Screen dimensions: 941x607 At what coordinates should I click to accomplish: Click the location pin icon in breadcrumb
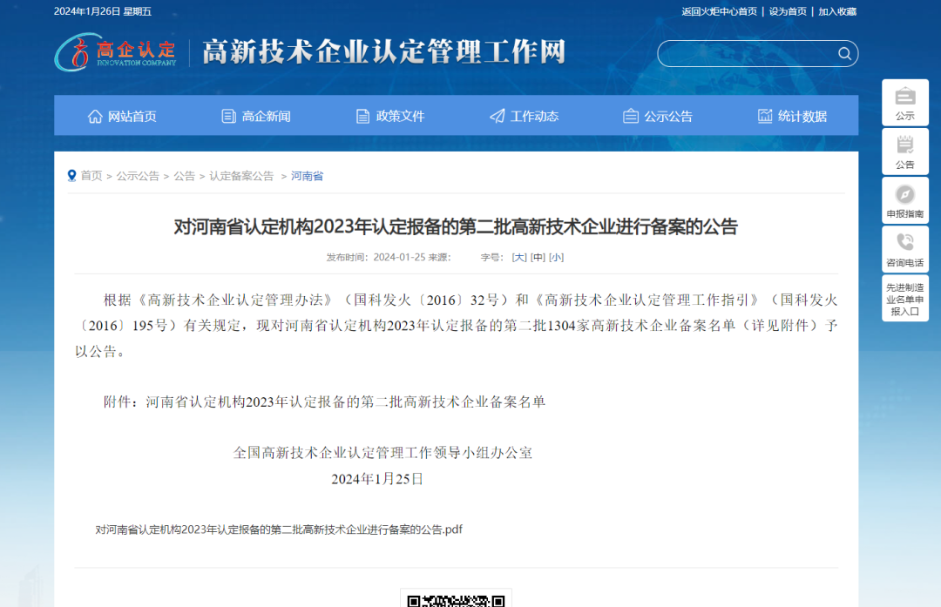[x=72, y=176]
